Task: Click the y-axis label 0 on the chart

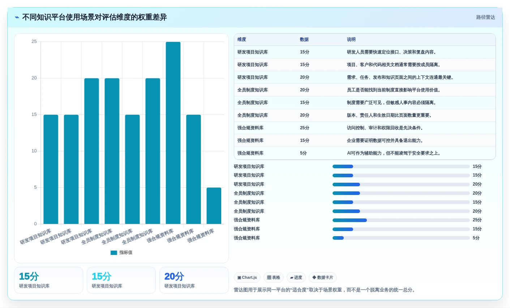Action: click(x=35, y=224)
